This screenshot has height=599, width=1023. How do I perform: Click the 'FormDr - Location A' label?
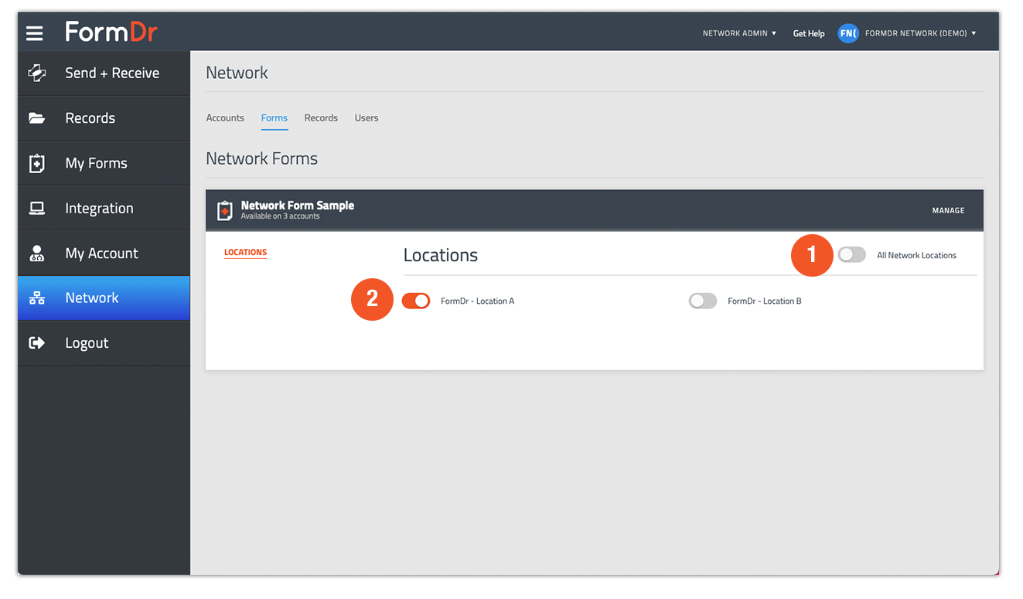(x=477, y=301)
